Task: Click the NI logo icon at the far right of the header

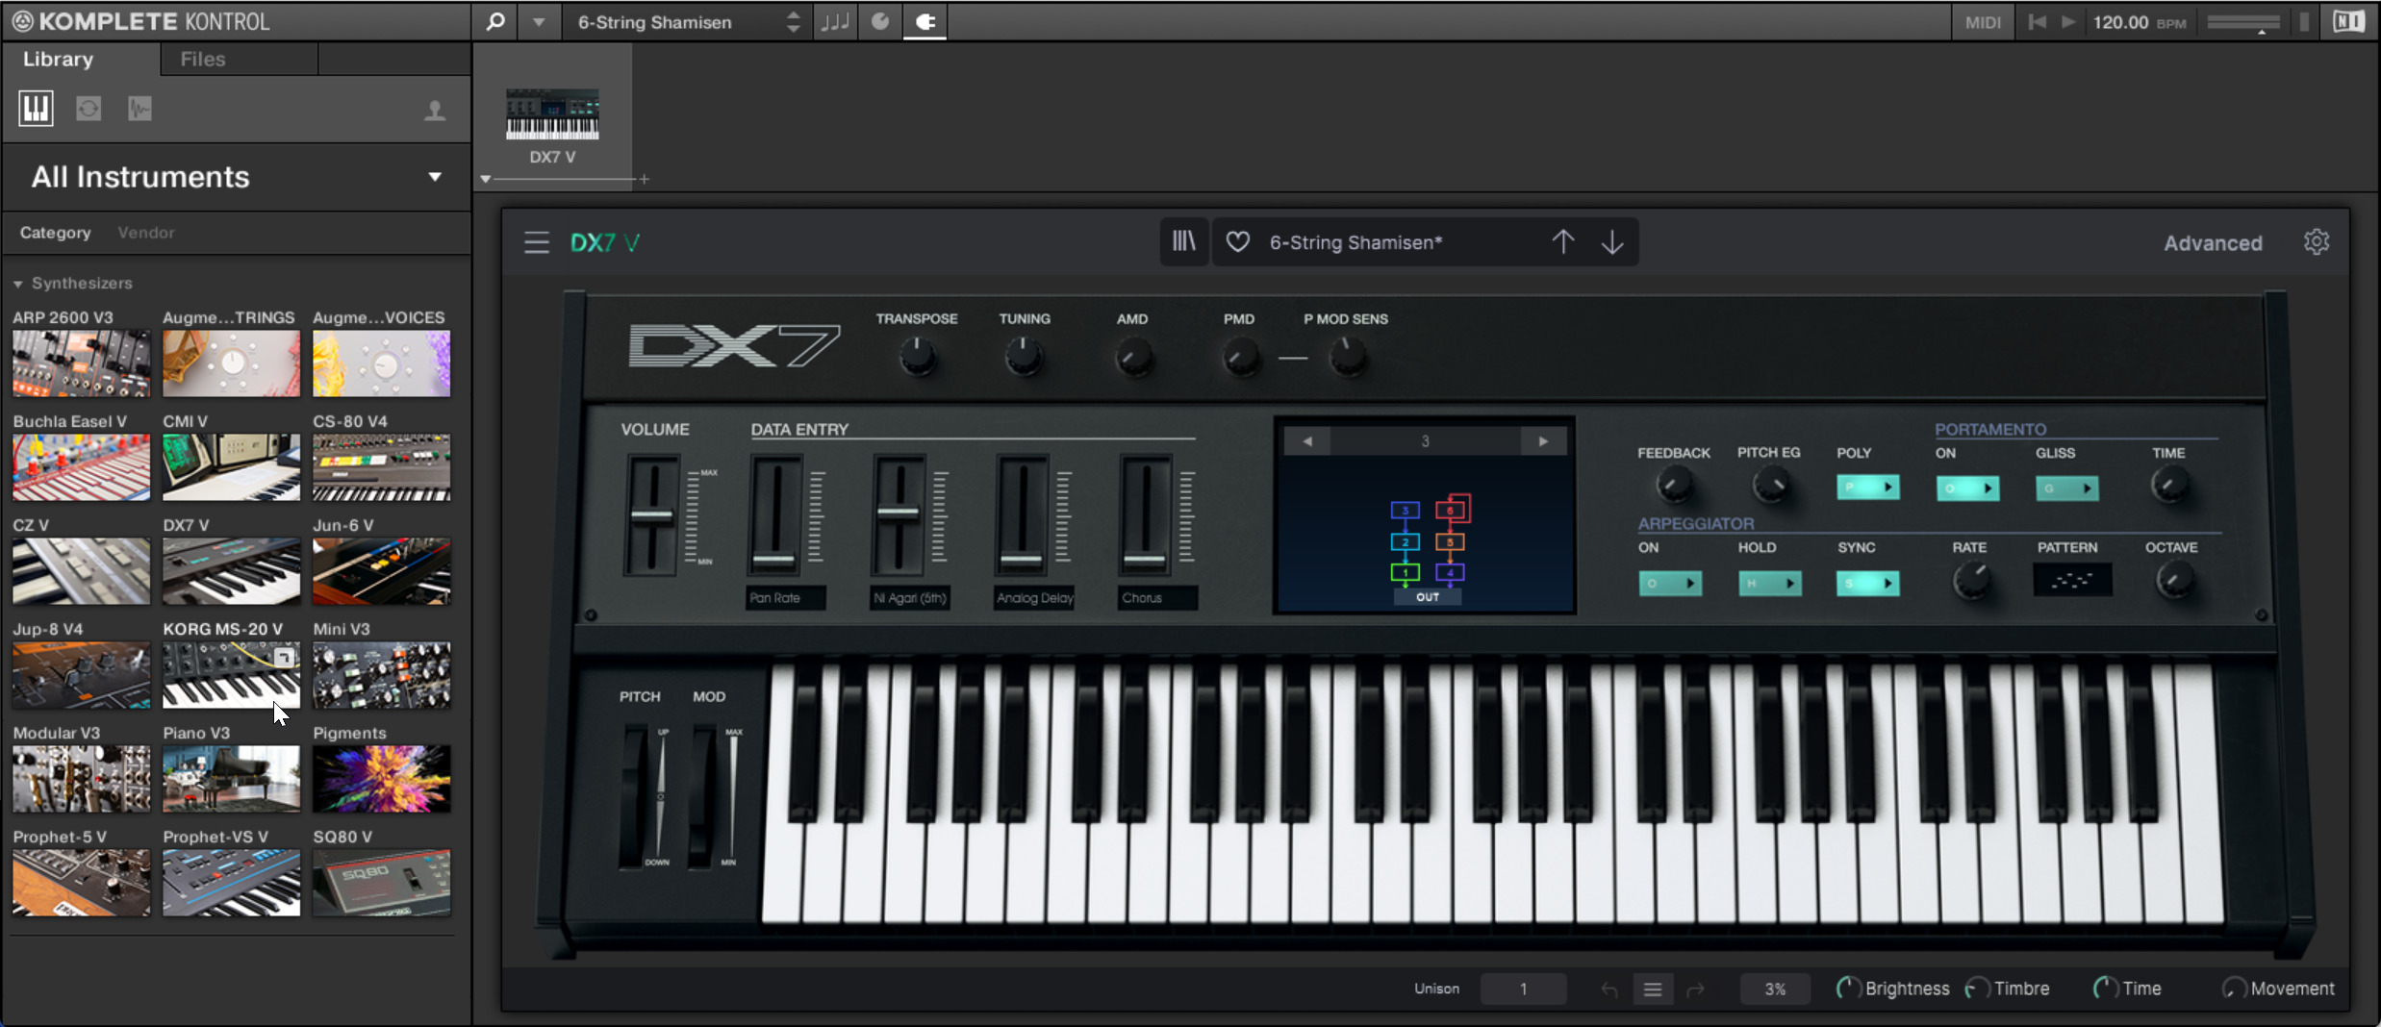Action: (x=2348, y=21)
